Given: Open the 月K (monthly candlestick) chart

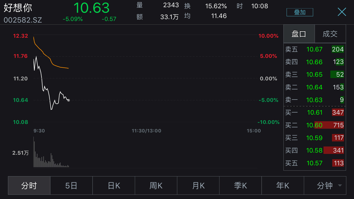Looking at the screenshot, I should click(x=198, y=185).
